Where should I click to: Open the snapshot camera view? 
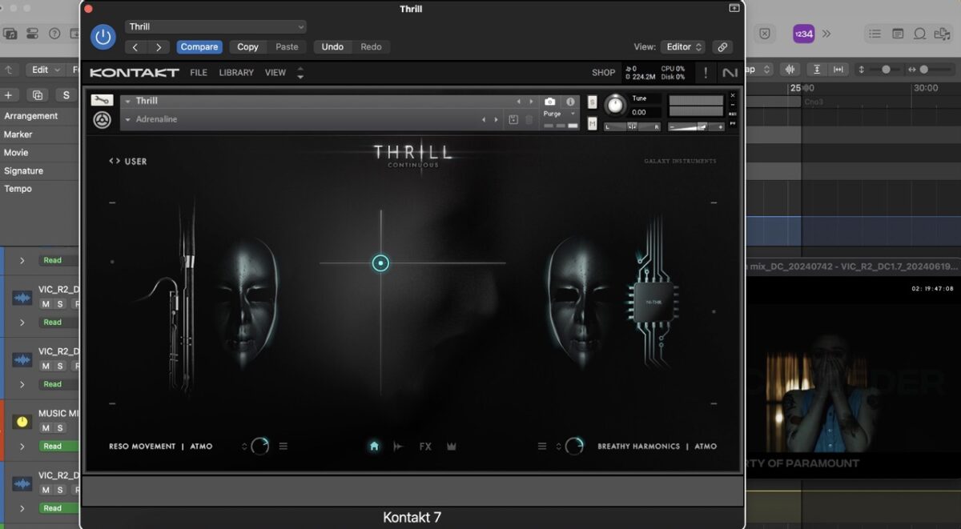(549, 102)
